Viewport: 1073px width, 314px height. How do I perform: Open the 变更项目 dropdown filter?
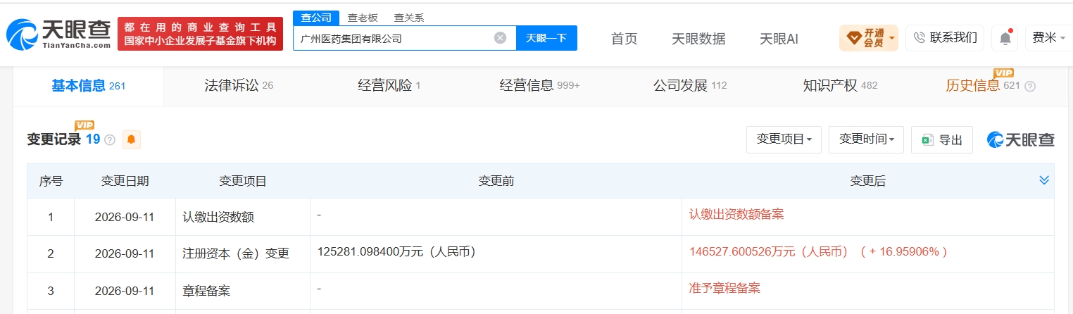[784, 139]
